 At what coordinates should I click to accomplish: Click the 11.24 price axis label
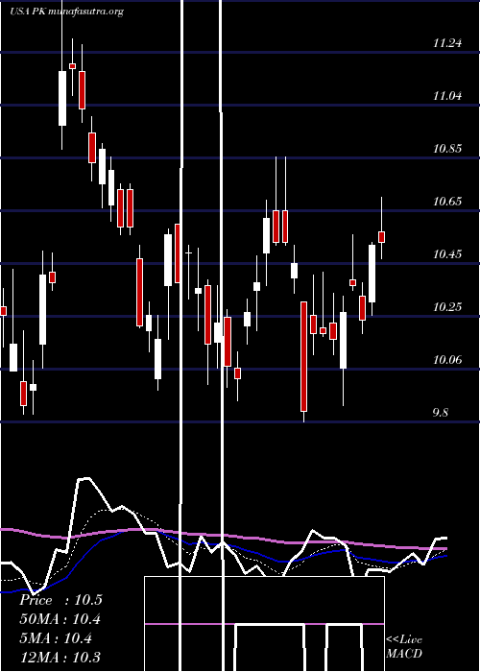447,43
